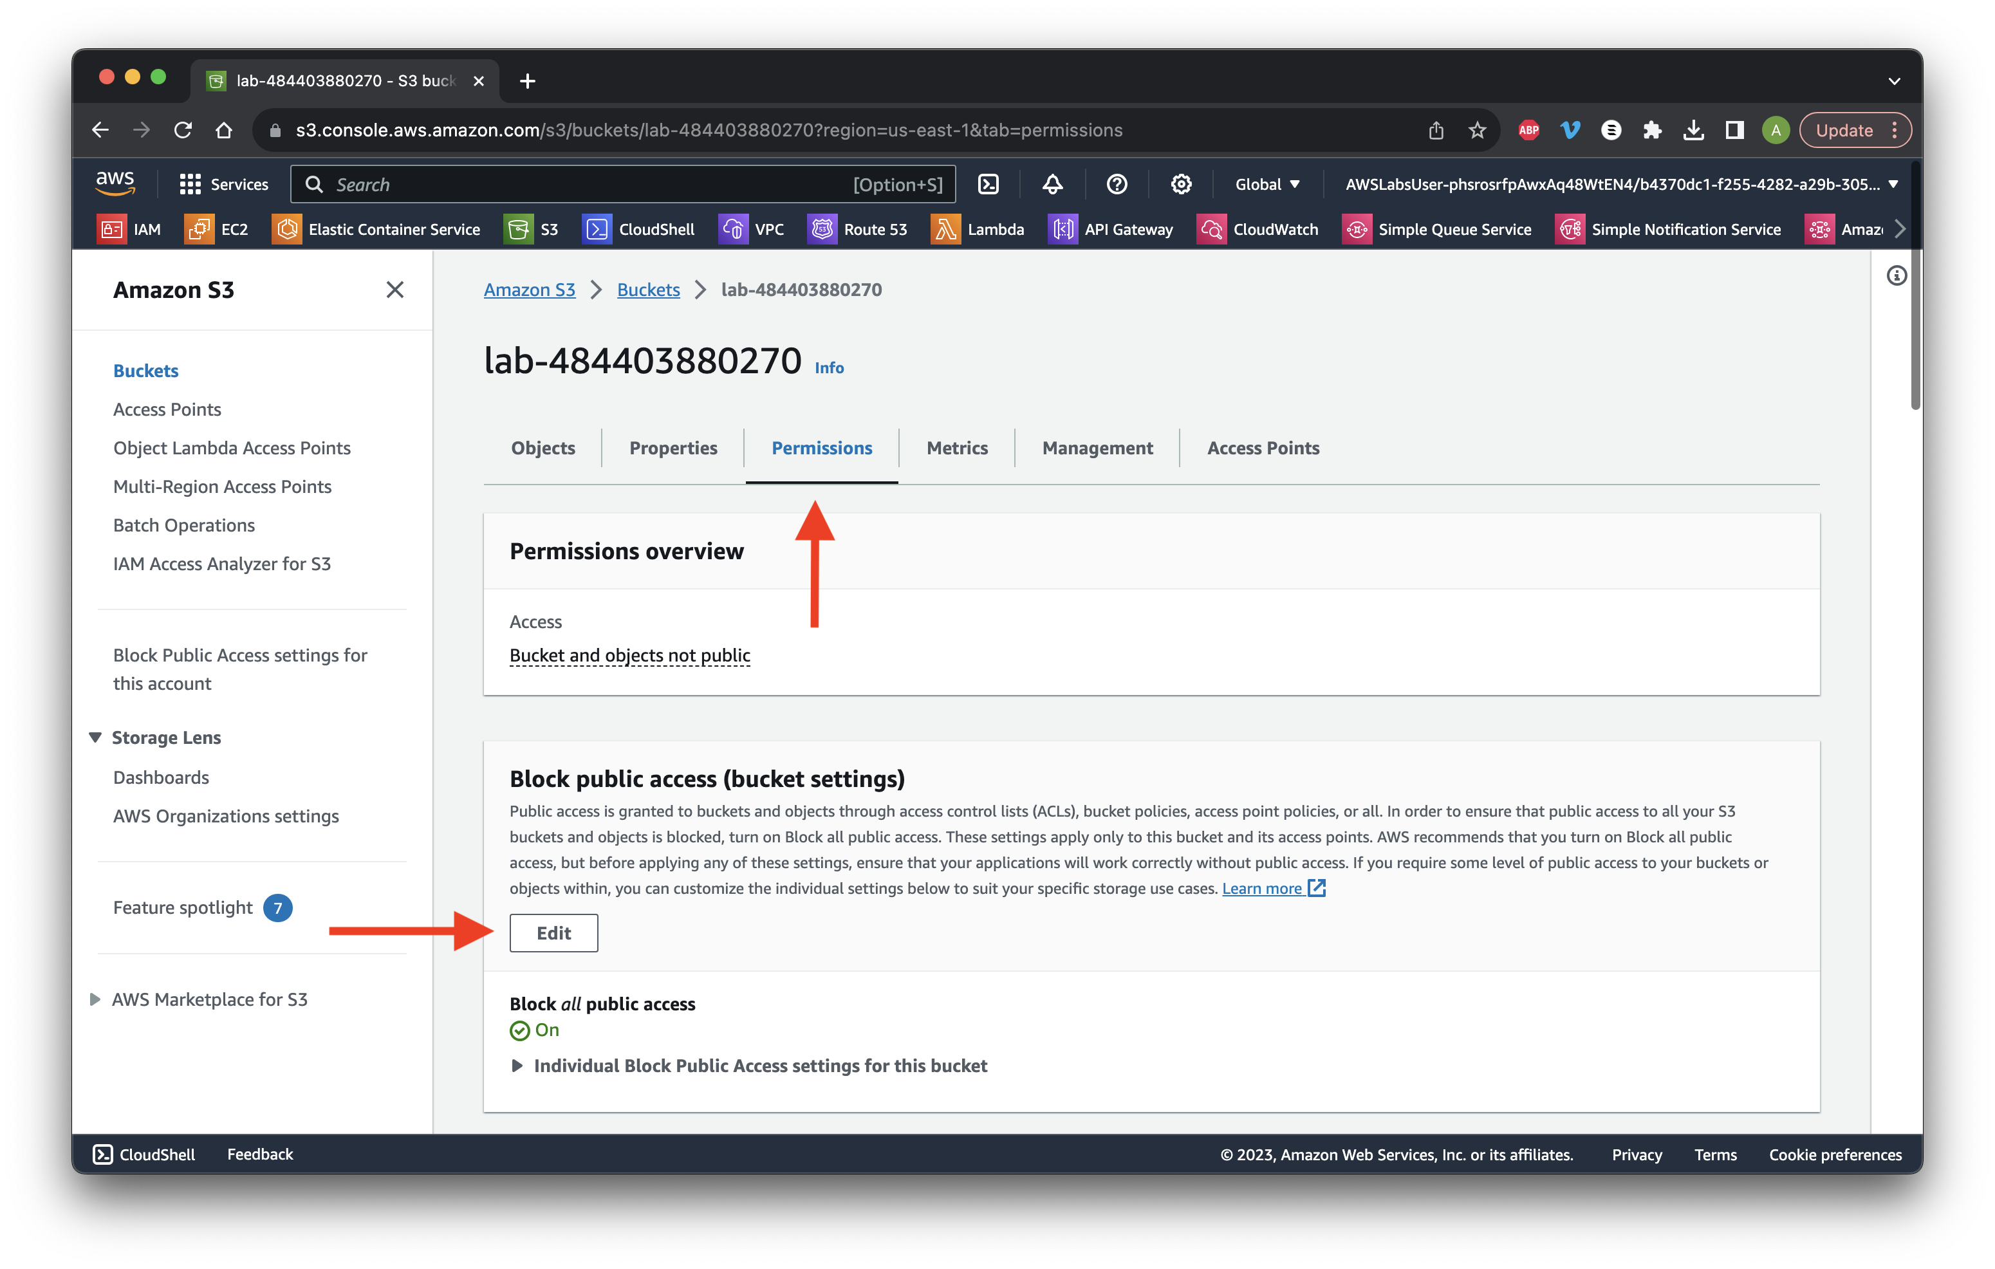Open IAM Access Analyzer for S3
The width and height of the screenshot is (1995, 1269).
tap(222, 563)
